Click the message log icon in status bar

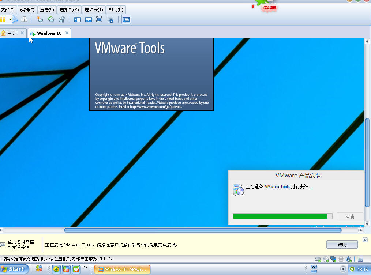(x=360, y=259)
